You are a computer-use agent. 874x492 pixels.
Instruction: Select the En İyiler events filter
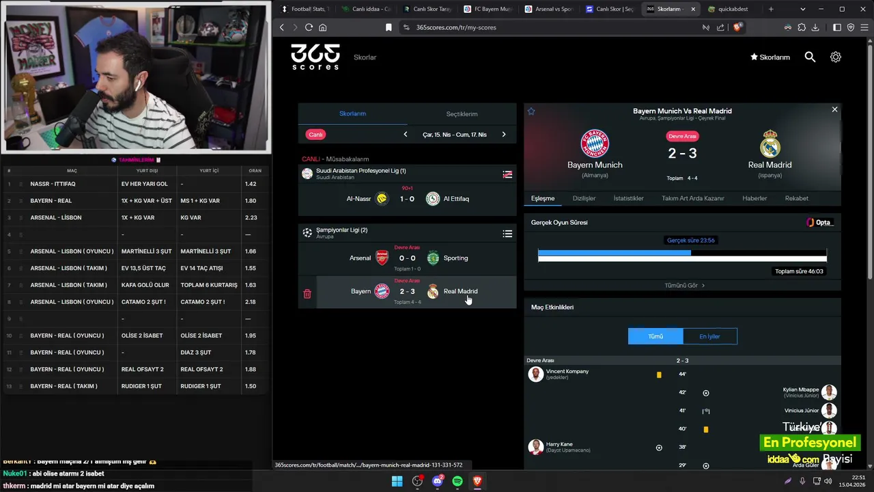(x=710, y=336)
